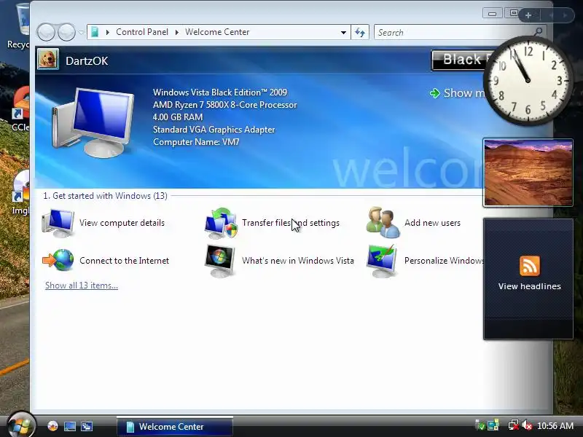583x437 pixels.
Task: Go back with the Back navigation button
Action: pyautogui.click(x=47, y=32)
